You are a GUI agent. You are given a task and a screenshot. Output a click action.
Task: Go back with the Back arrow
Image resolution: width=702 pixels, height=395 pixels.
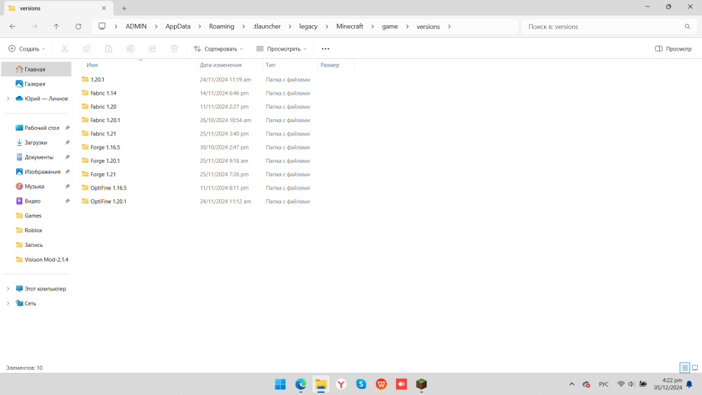(13, 27)
